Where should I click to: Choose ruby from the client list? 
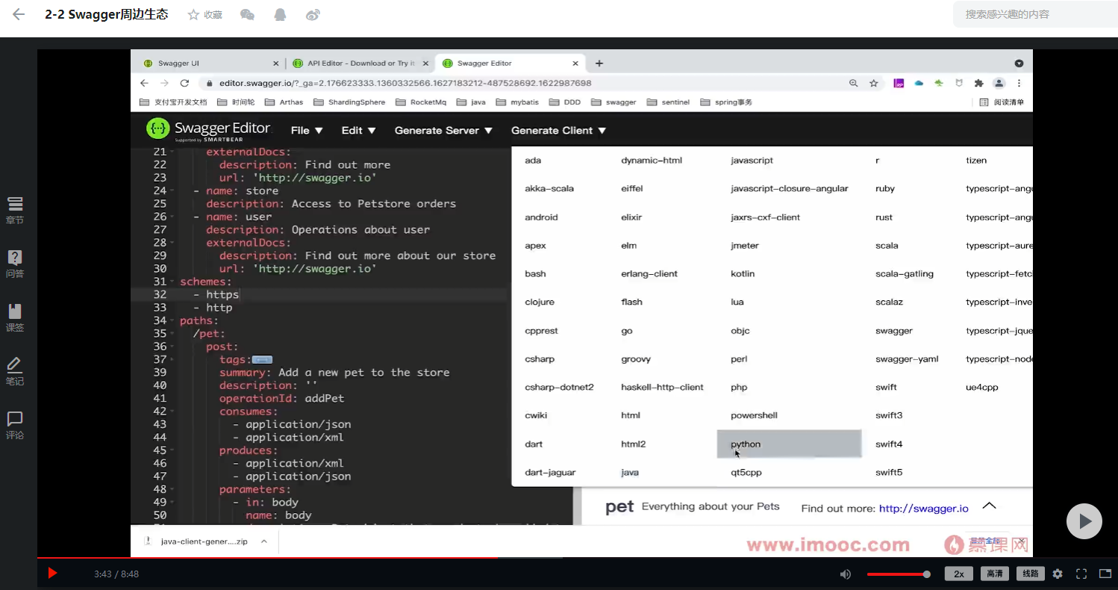(885, 189)
